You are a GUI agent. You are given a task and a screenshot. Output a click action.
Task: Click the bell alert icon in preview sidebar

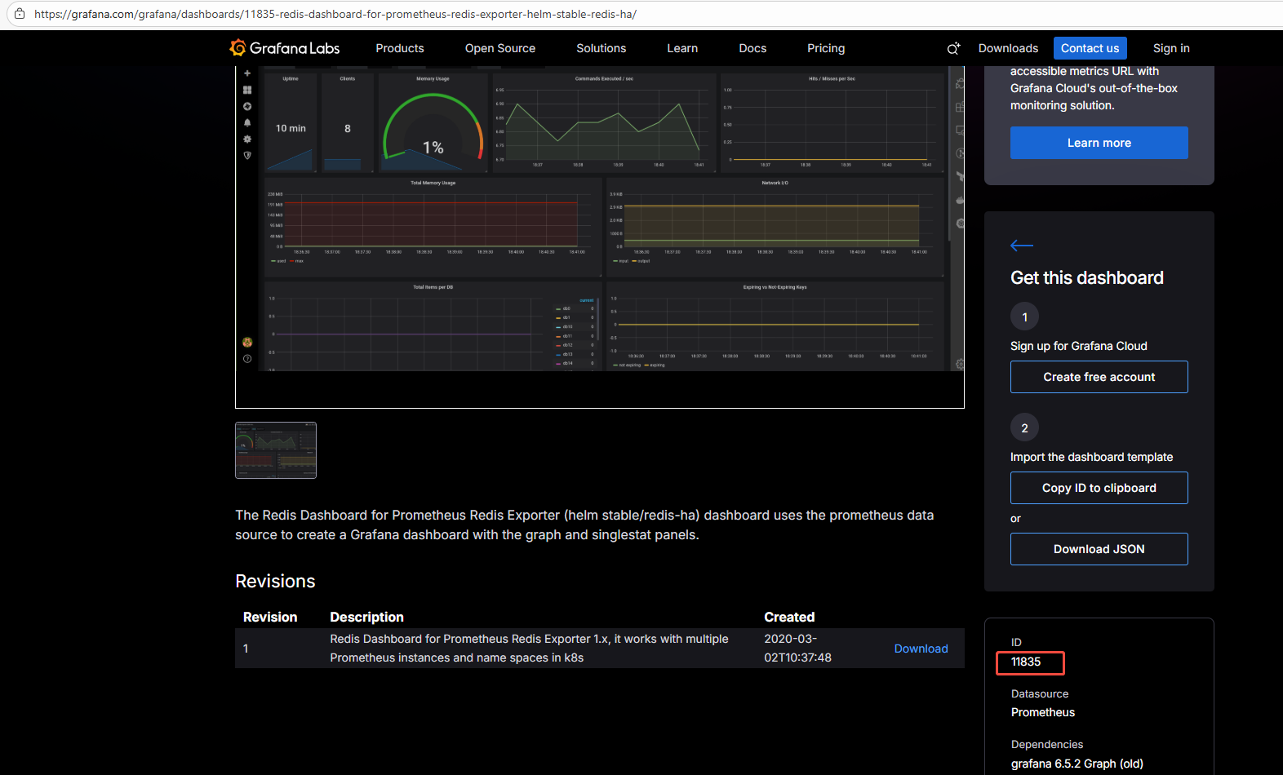[x=247, y=123]
